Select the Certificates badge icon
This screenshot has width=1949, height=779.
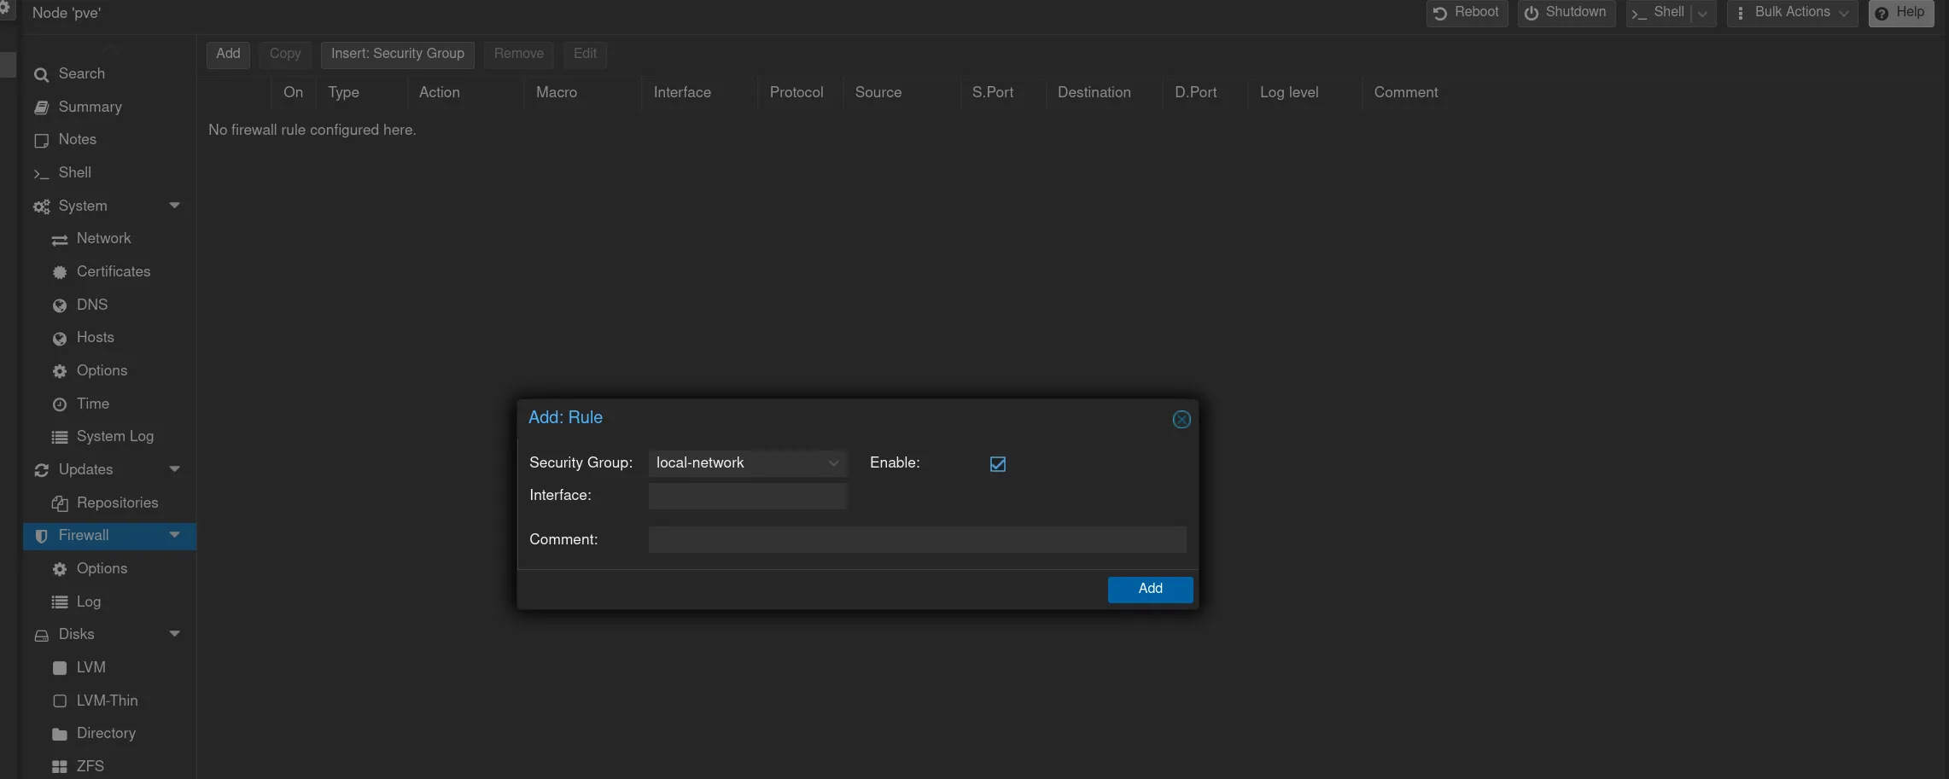pyautogui.click(x=60, y=272)
